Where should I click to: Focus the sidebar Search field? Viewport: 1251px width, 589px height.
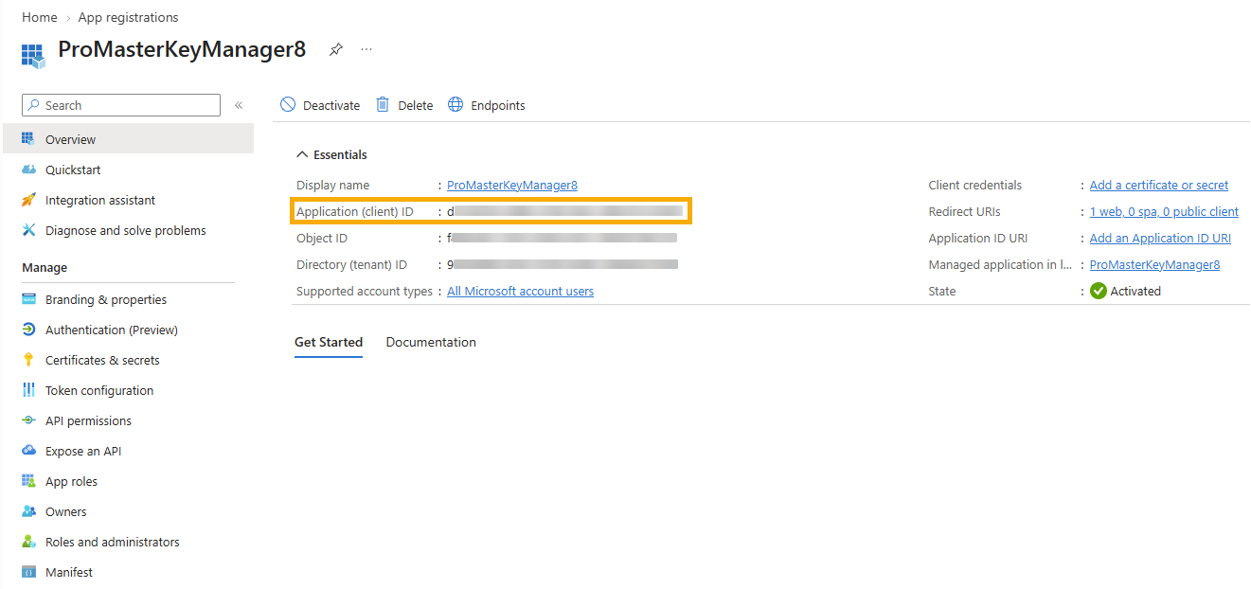121,105
